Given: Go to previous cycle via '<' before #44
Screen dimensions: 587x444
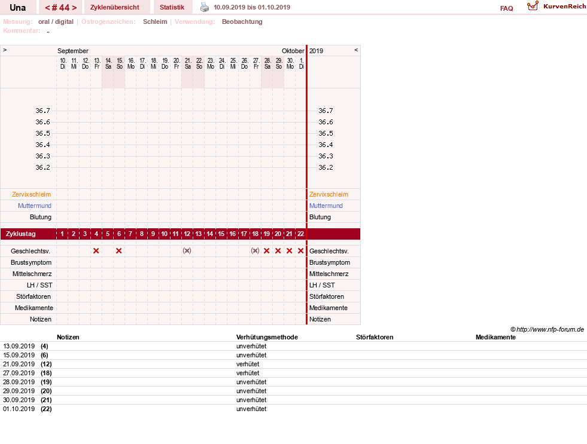Looking at the screenshot, I should [x=47, y=8].
